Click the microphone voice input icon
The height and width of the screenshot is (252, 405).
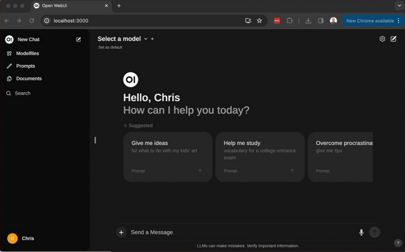pos(361,232)
